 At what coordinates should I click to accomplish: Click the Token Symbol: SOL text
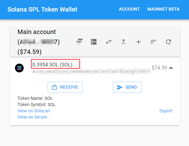(36, 105)
